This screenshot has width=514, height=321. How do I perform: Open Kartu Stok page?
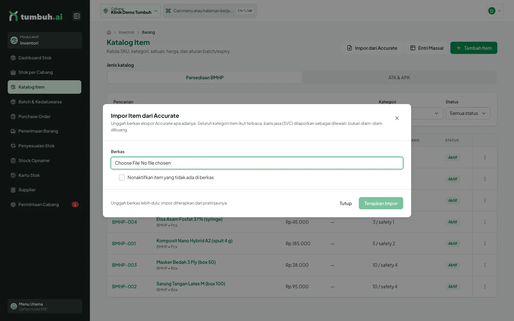(x=44, y=175)
